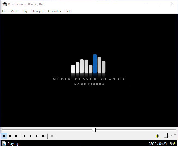This screenshot has width=178, height=147.
Task: Mute audio using the speaker icon
Action: [157, 136]
